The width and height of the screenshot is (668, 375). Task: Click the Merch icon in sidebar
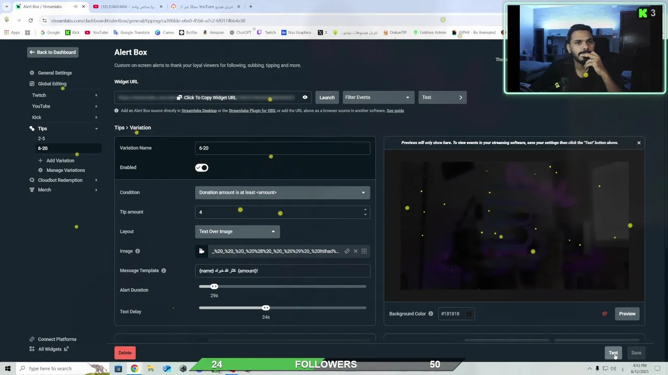32,190
